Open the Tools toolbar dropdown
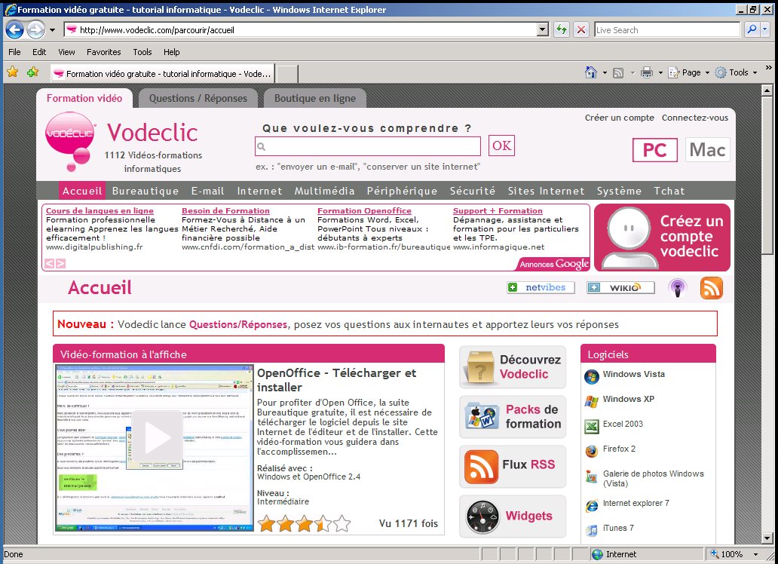Screen dimensions: 778x564 pos(737,72)
